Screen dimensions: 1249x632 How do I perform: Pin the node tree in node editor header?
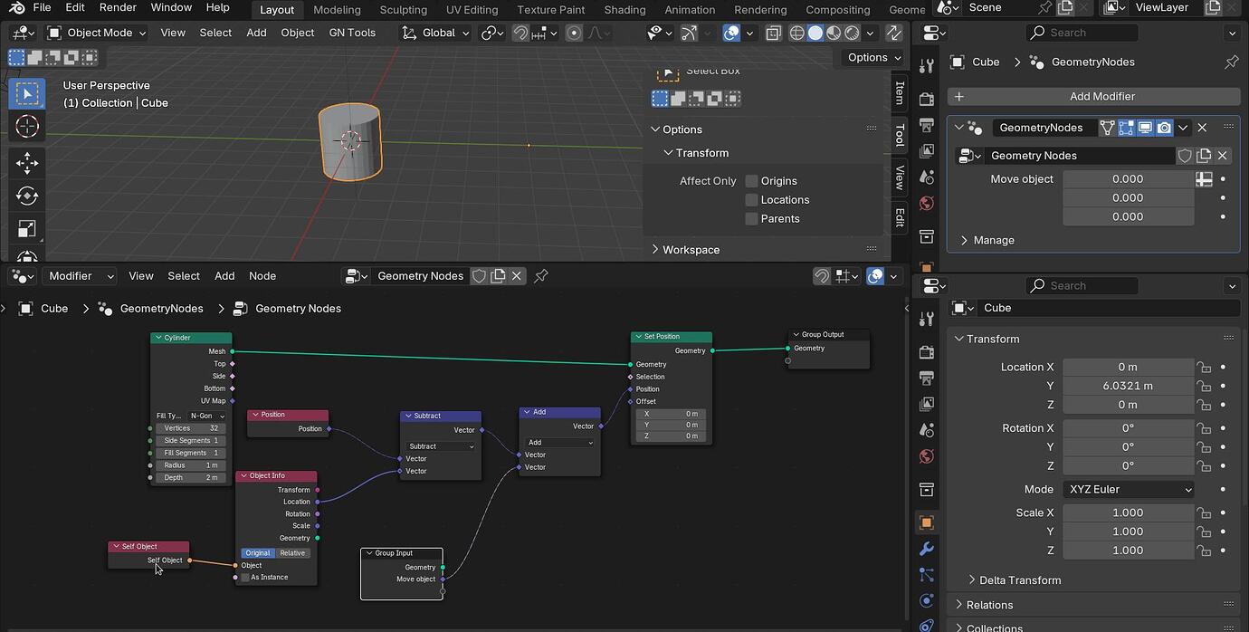click(541, 276)
